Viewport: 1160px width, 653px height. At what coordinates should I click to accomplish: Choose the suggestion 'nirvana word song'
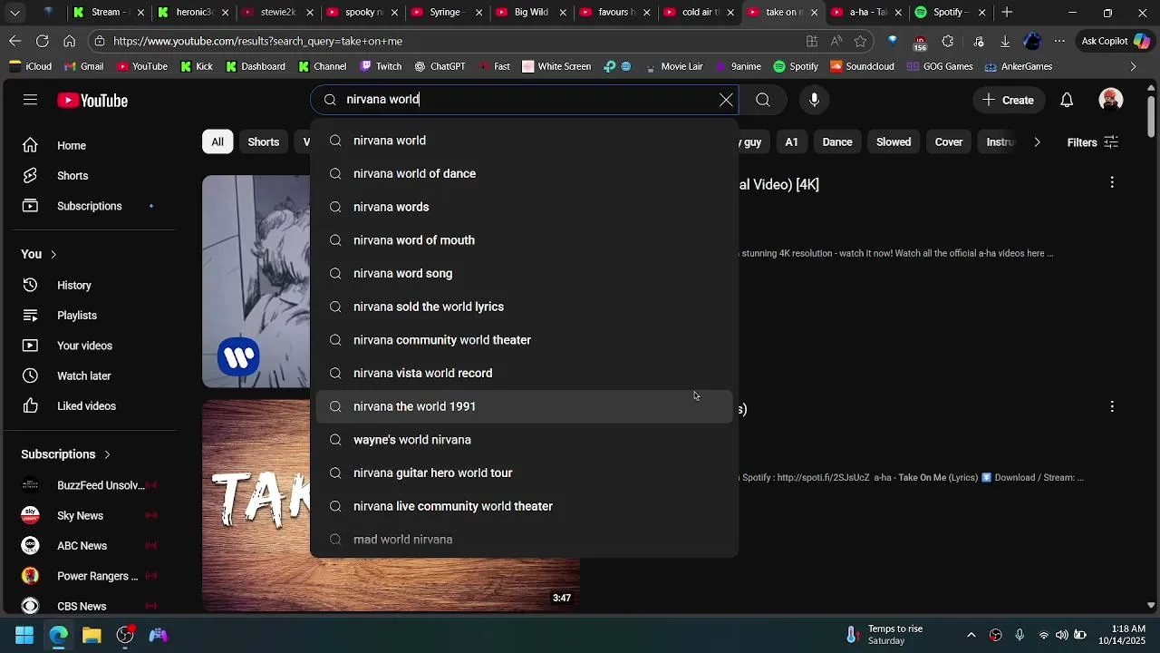pos(525,273)
